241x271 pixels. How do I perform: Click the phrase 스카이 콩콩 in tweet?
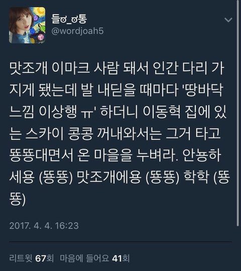pyautogui.click(x=60, y=134)
